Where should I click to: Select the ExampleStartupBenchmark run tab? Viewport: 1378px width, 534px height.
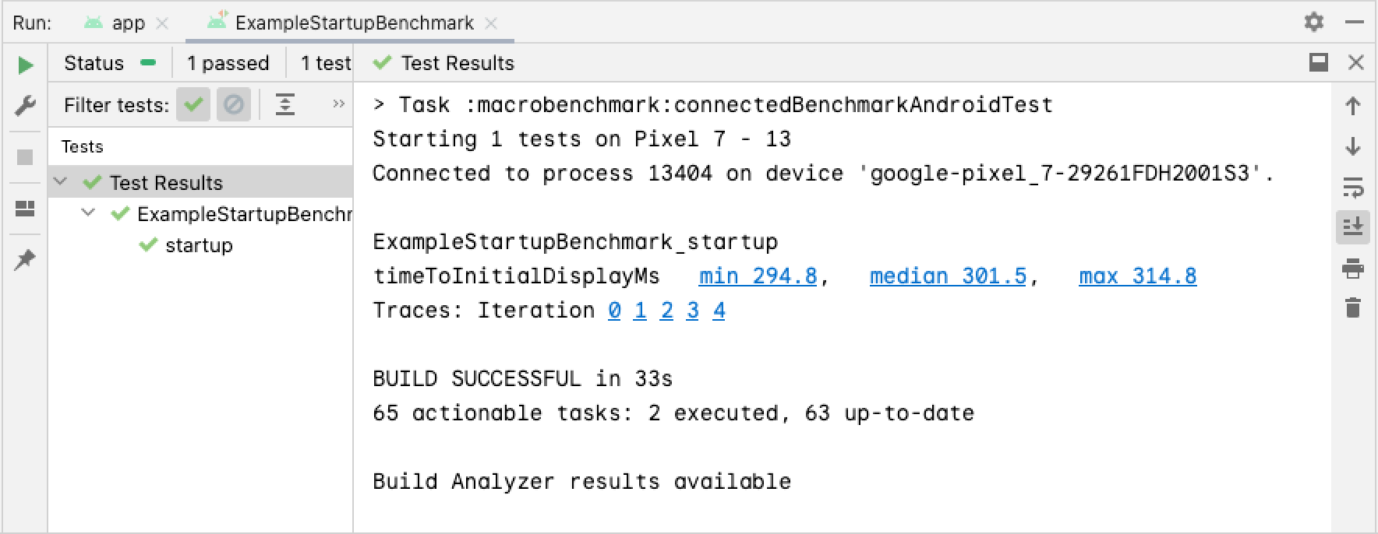pyautogui.click(x=354, y=23)
